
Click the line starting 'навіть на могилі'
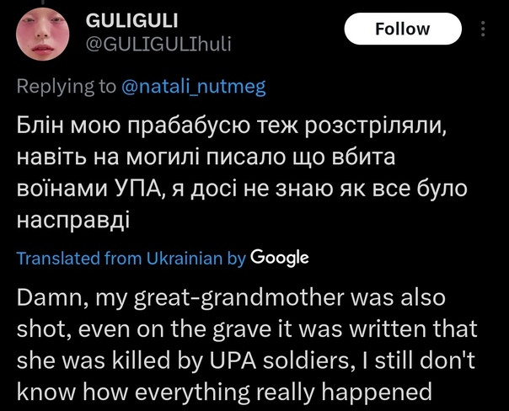pos(206,157)
